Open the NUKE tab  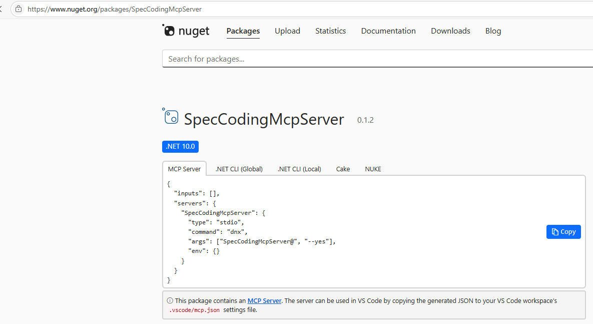(x=373, y=169)
